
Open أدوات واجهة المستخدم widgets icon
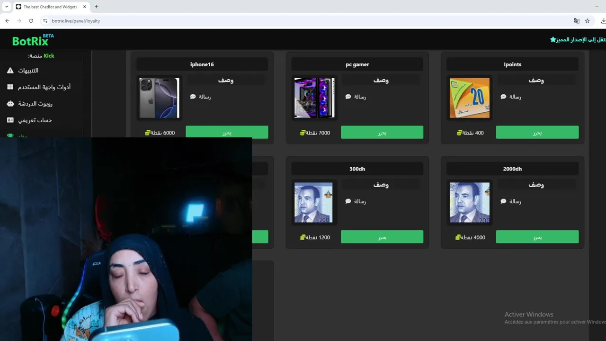click(x=10, y=87)
